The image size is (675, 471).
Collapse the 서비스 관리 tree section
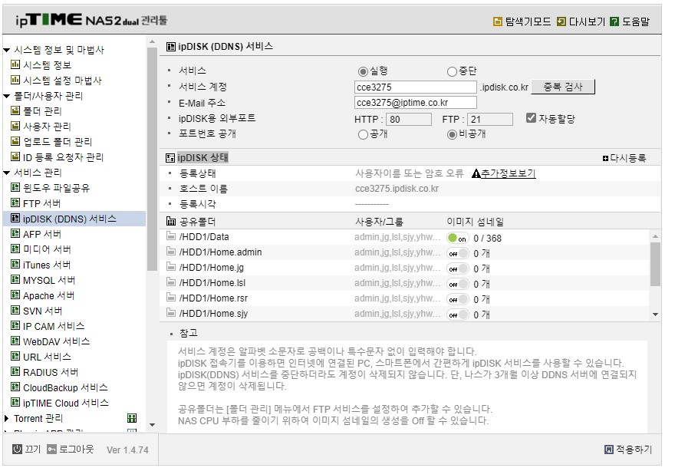[6, 173]
